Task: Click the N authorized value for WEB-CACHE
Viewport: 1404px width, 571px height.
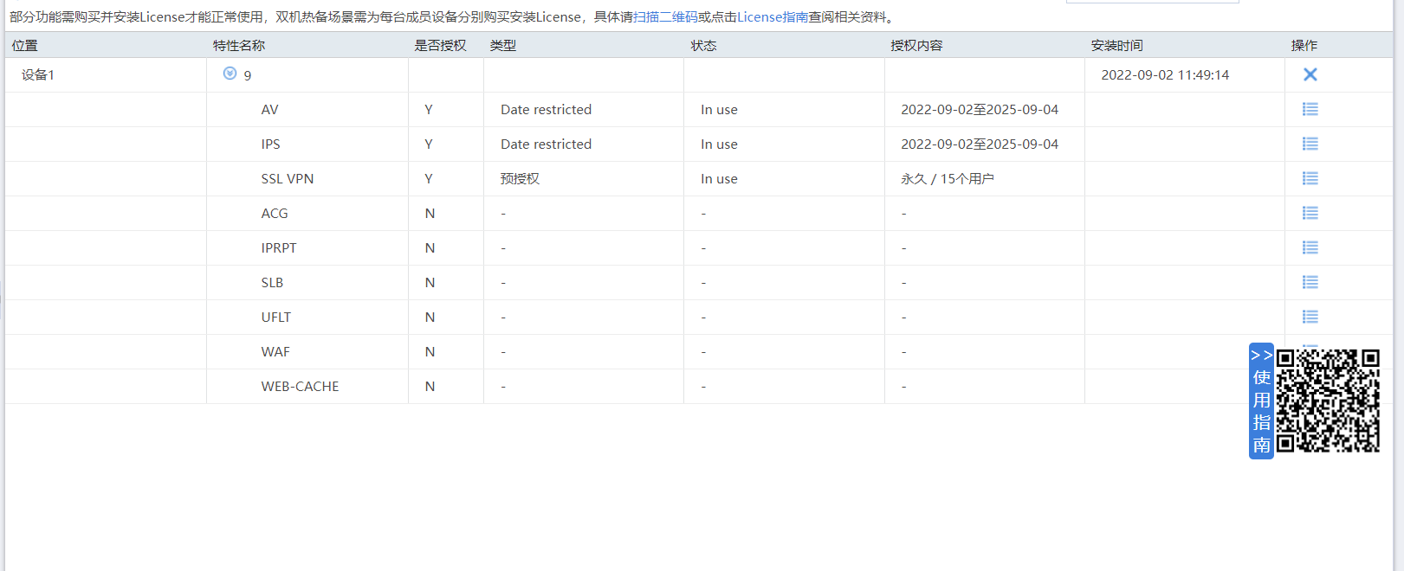Action: pyautogui.click(x=430, y=387)
